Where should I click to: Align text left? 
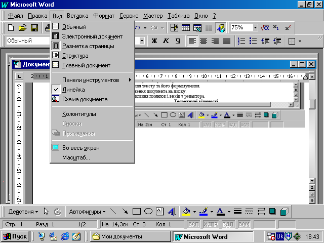pyautogui.click(x=192, y=41)
